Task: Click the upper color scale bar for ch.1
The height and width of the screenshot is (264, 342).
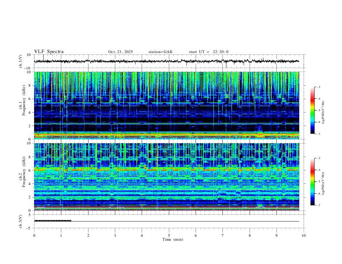Action: pyautogui.click(x=313, y=110)
